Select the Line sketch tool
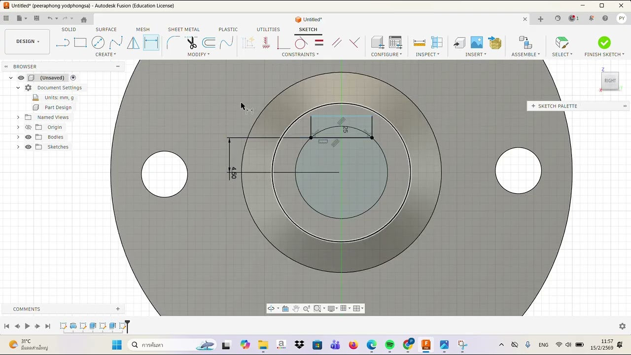Screen dimensions: 631x355 [63, 43]
